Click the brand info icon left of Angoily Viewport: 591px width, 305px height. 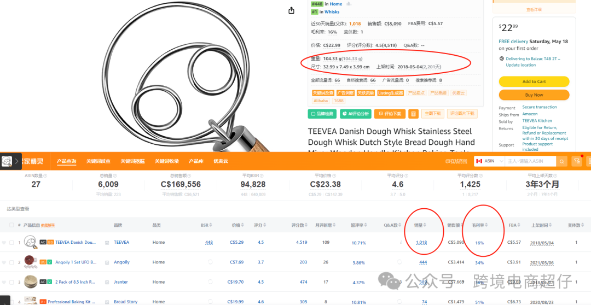[x=107, y=262]
